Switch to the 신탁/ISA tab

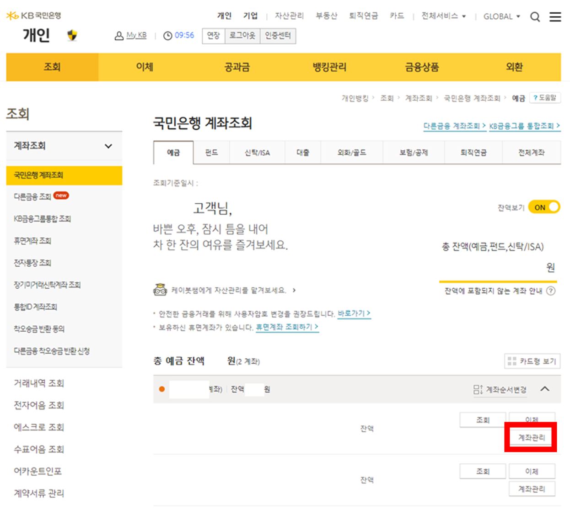pyautogui.click(x=257, y=153)
